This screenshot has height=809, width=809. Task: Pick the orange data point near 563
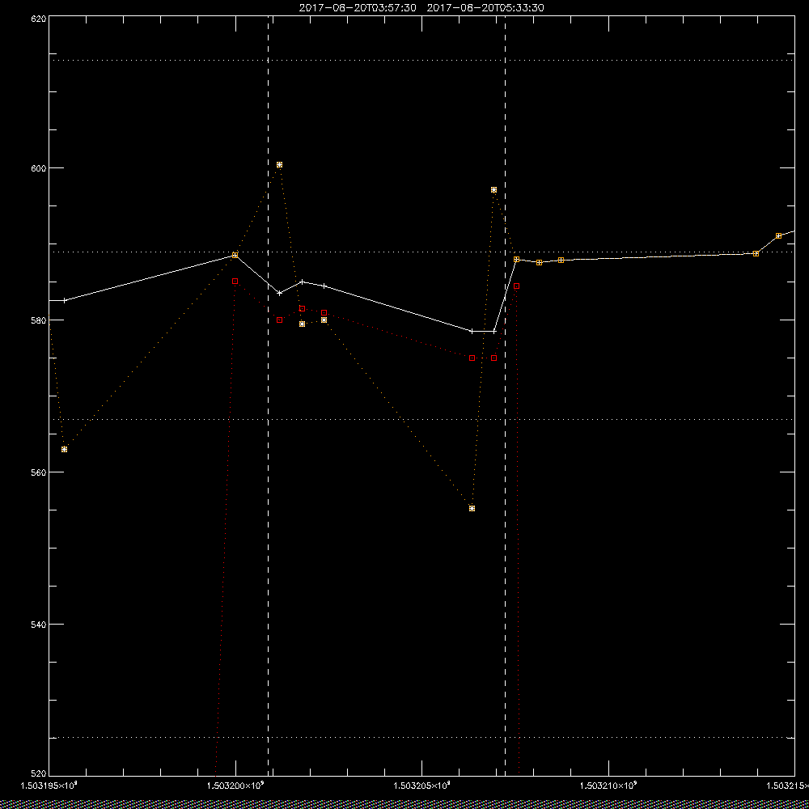click(x=64, y=449)
